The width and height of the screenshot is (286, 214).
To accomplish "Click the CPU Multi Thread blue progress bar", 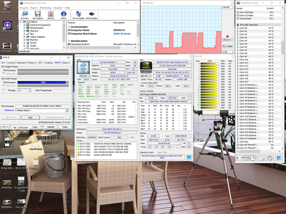I will (x=42, y=82).
